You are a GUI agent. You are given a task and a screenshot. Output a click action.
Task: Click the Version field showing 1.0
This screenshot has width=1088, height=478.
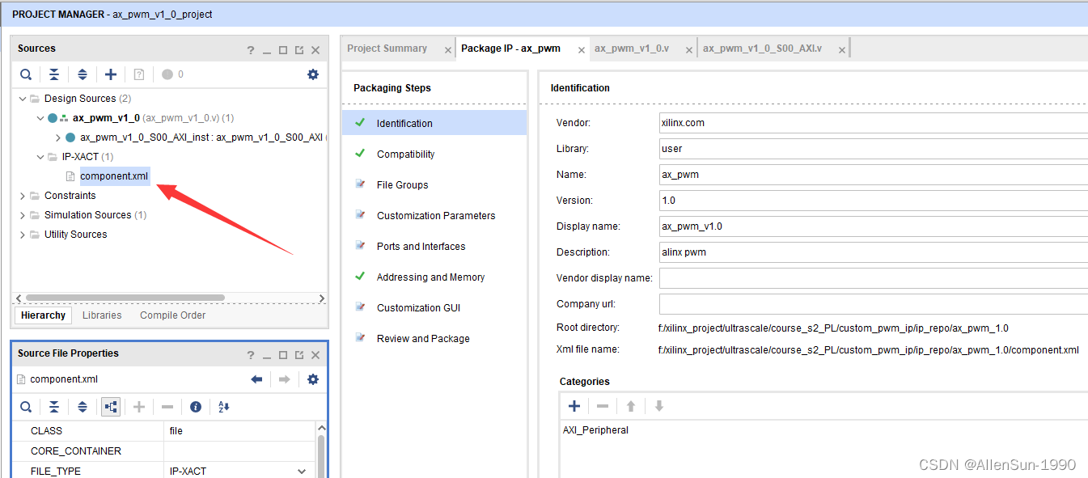(874, 201)
